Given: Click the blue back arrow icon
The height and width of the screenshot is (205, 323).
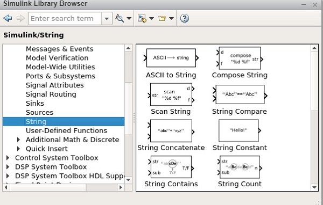Looking at the screenshot, I should (8, 18).
